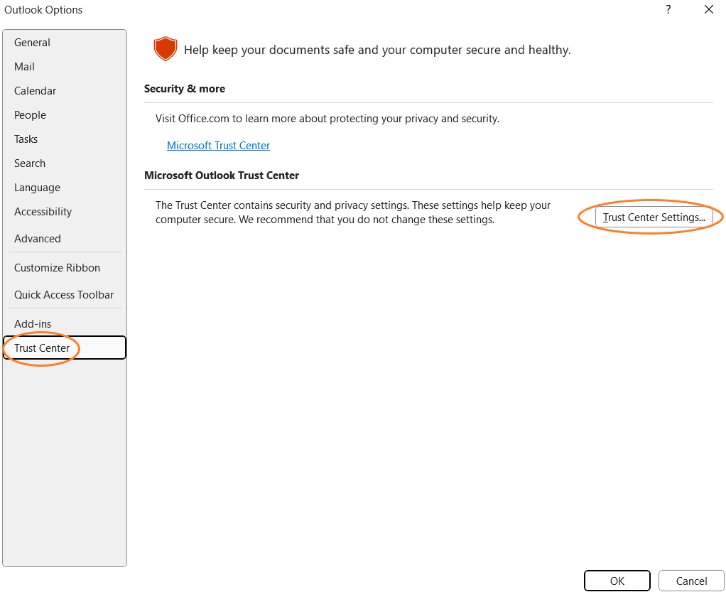Open the Microsoft Trust Center link
726x592 pixels.
(x=218, y=145)
